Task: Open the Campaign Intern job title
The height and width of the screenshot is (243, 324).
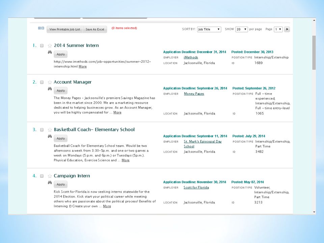Action: tap(72, 176)
